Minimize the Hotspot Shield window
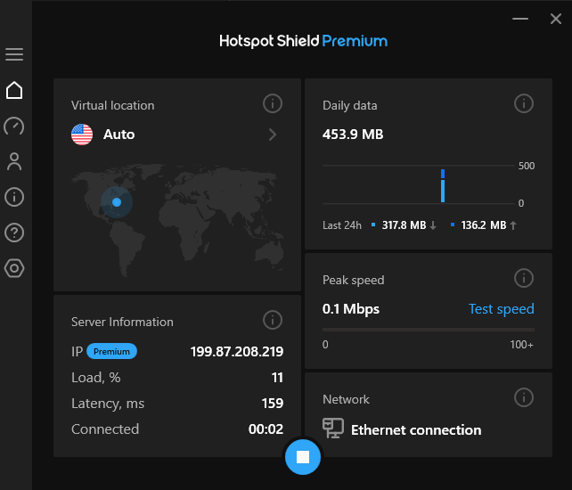This screenshot has width=572, height=490. tap(520, 19)
